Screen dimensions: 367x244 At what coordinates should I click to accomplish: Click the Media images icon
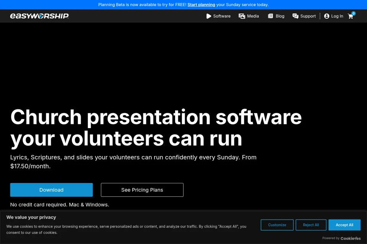pyautogui.click(x=242, y=16)
